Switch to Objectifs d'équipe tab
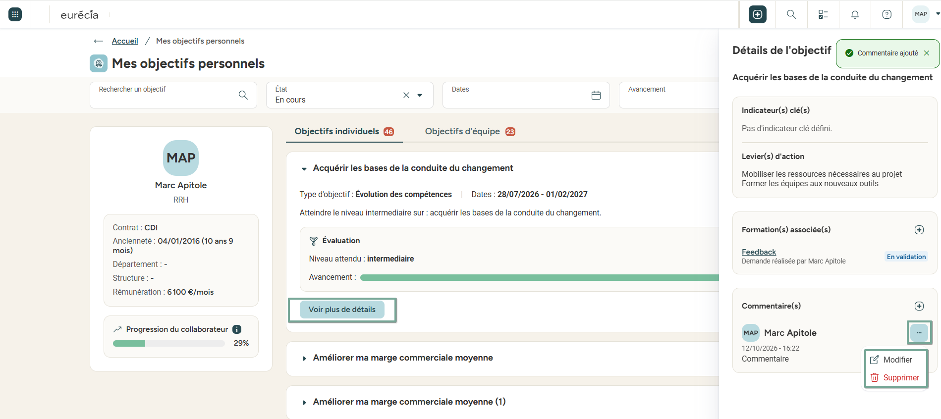The height and width of the screenshot is (419, 941). [x=470, y=131]
